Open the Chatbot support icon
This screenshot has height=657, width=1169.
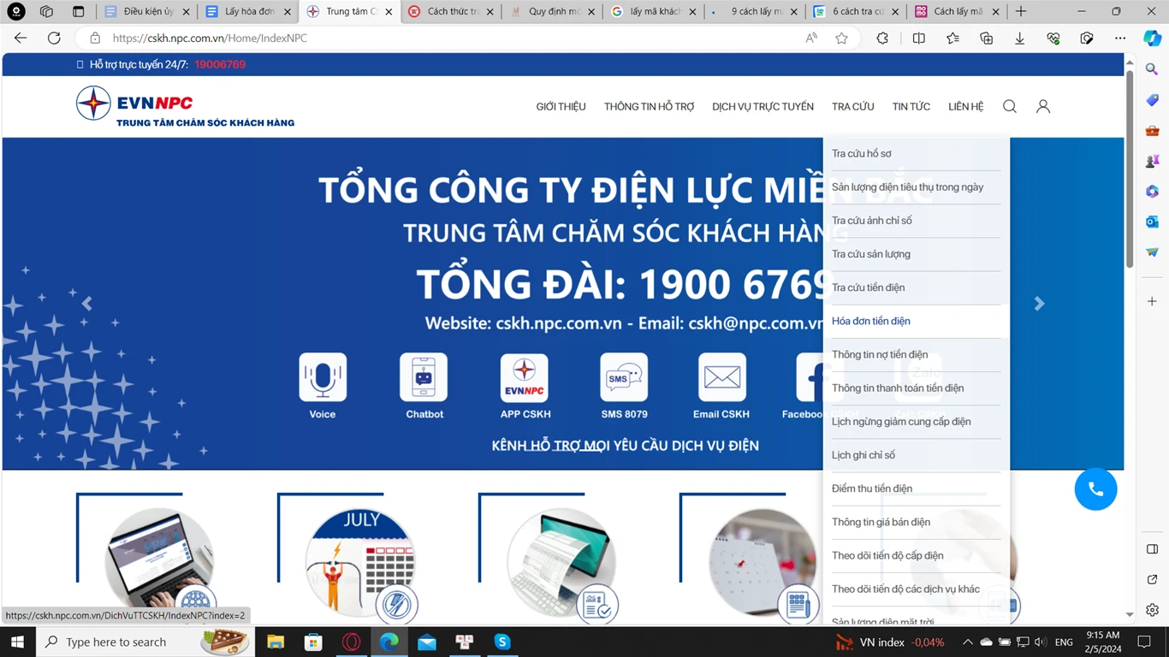click(424, 377)
